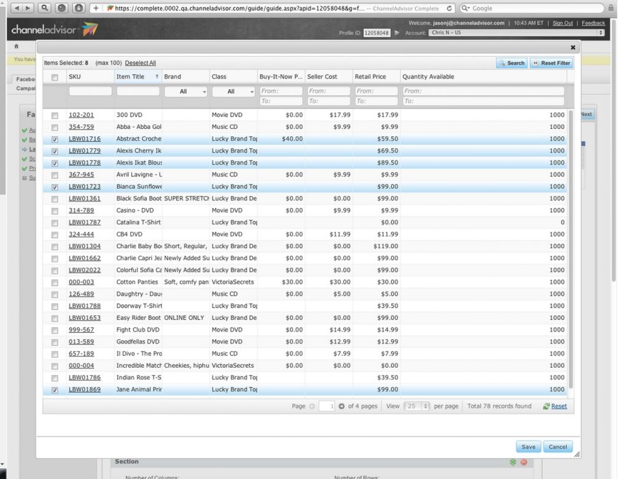The width and height of the screenshot is (629, 479).
Task: Click the browser back arrow button
Action: coord(17,8)
